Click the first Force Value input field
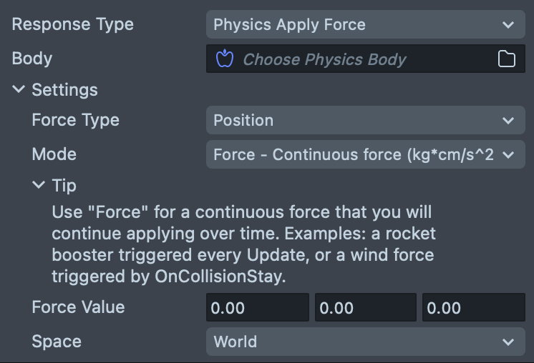This screenshot has height=363, width=534. click(x=258, y=308)
